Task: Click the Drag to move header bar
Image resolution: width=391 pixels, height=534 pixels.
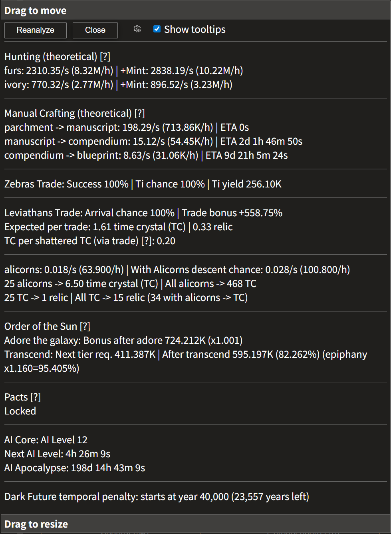Action: 195,10
